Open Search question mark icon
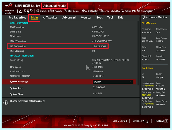172x130 pixels. 100,11
